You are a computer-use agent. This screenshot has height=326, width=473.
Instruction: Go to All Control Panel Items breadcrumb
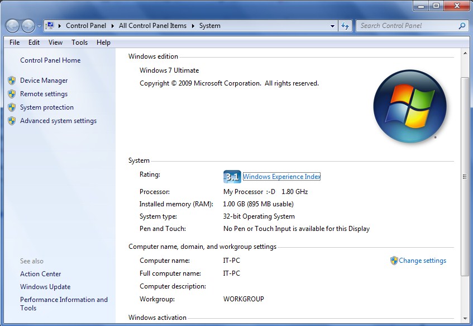point(152,26)
